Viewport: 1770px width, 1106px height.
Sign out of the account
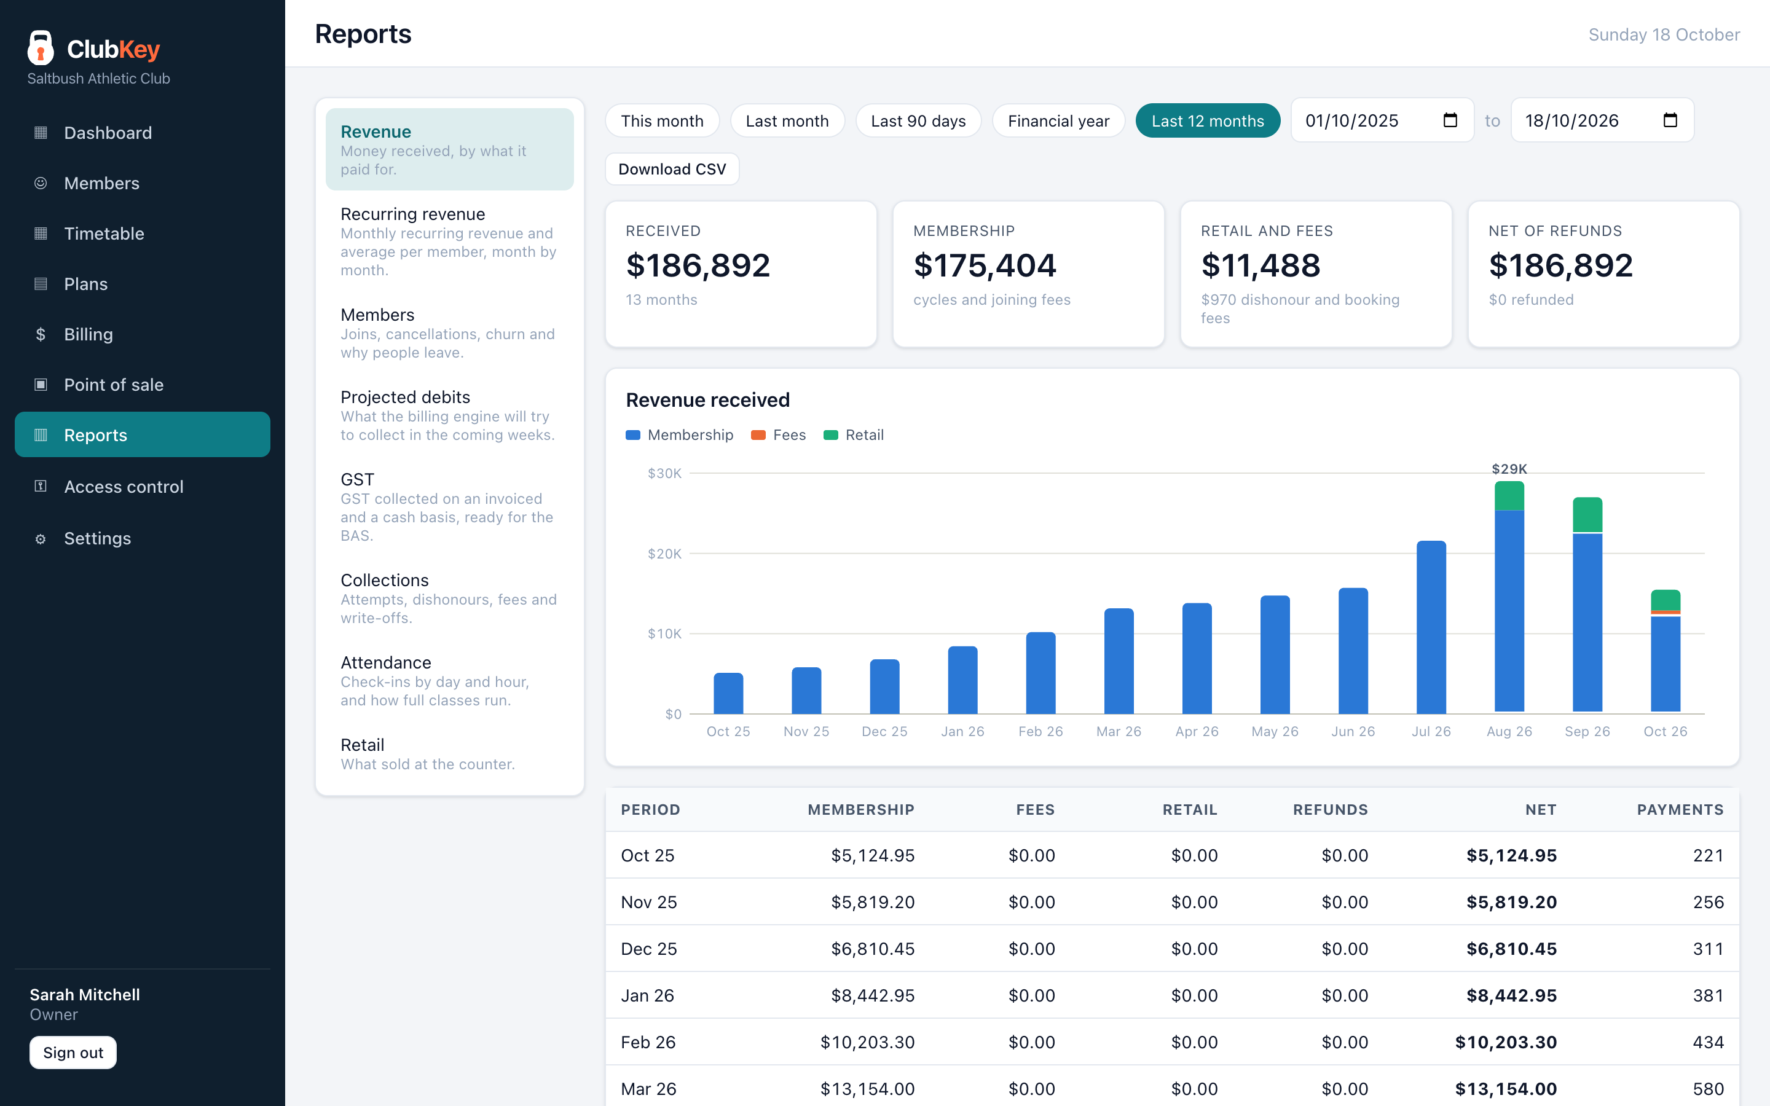pyautogui.click(x=73, y=1053)
